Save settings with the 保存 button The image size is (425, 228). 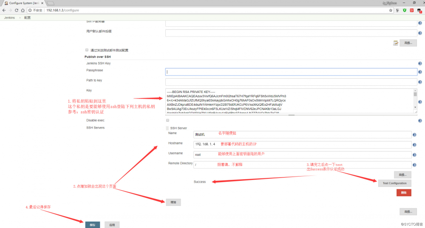coord(92,225)
